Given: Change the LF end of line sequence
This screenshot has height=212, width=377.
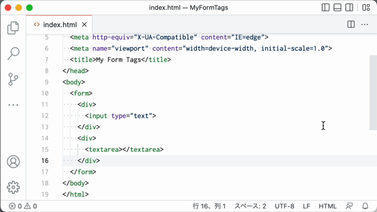Looking at the screenshot, I should [x=306, y=206].
